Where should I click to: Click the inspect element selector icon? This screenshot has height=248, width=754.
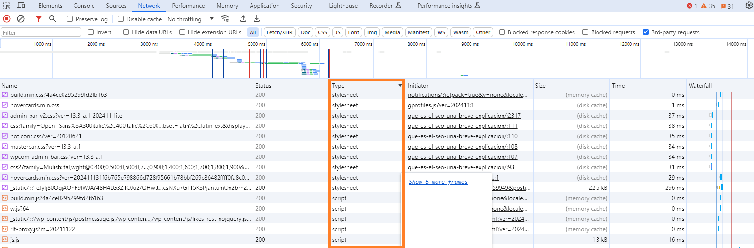point(7,6)
